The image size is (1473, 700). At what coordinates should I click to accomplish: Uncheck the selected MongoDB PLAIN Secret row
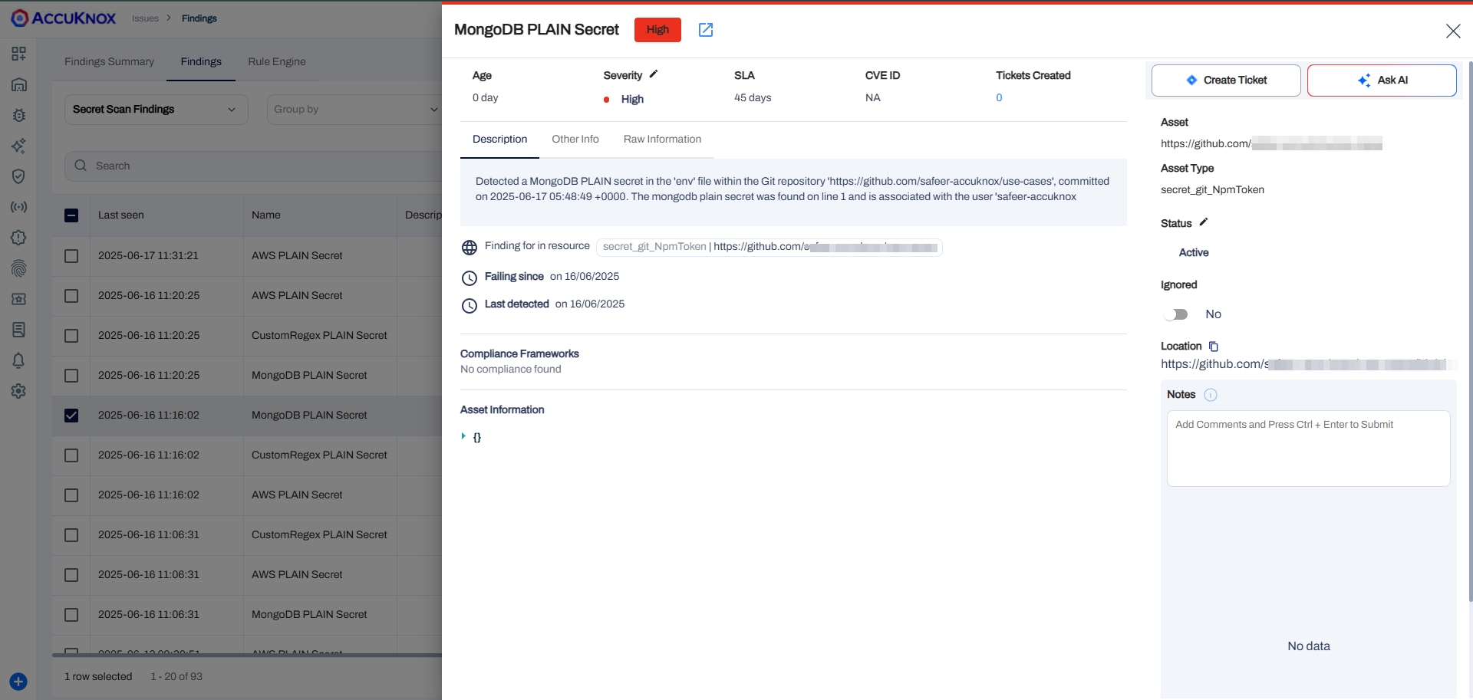71,416
